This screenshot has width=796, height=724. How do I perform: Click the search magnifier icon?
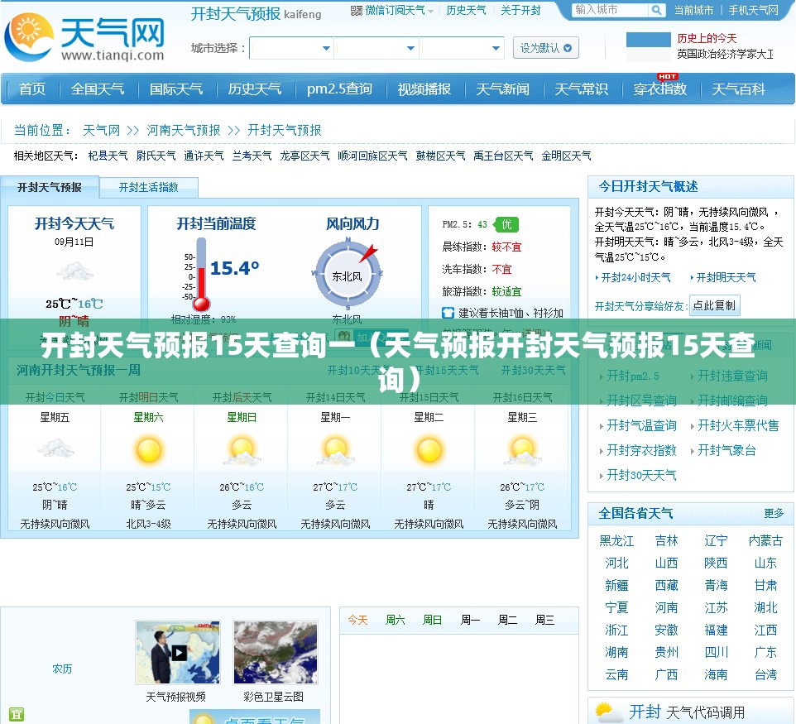[x=656, y=10]
